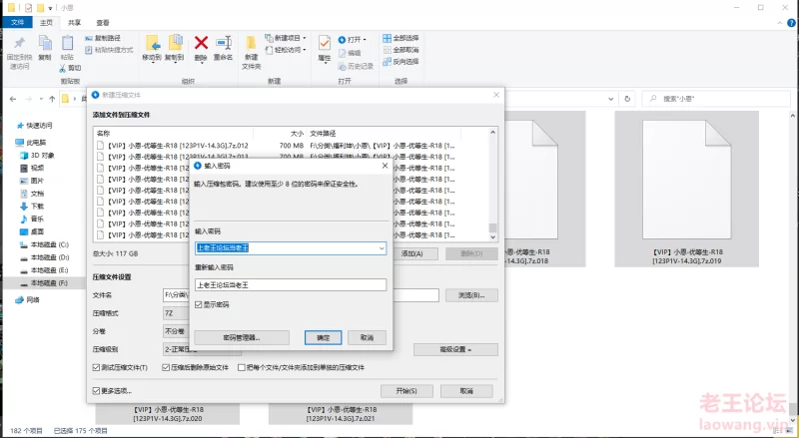Toggle the More options checkbox
This screenshot has width=799, height=438.
pos(96,391)
